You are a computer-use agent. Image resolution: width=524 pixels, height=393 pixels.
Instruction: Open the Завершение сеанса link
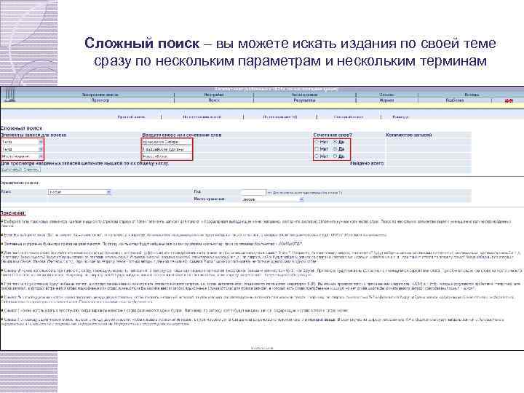click(x=100, y=95)
